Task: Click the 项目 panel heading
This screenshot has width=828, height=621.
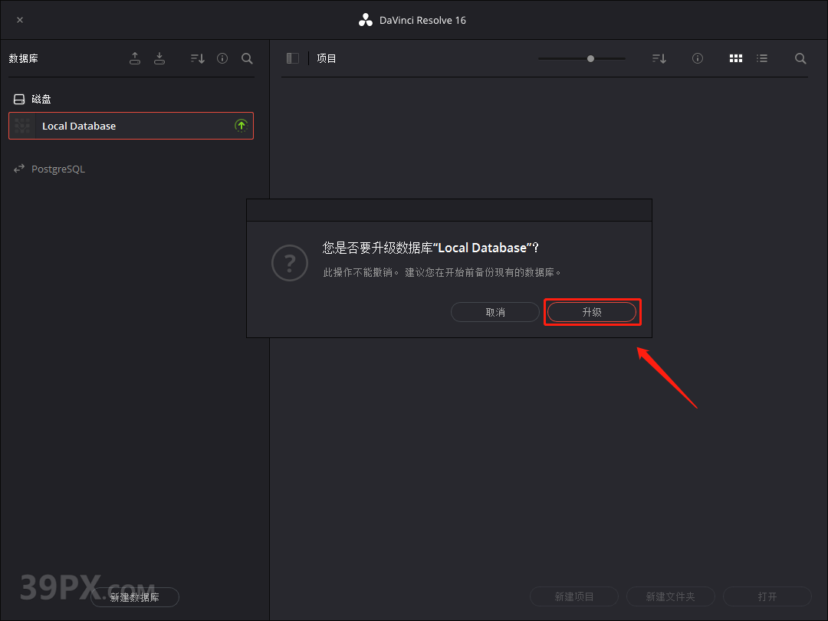Action: [x=327, y=58]
